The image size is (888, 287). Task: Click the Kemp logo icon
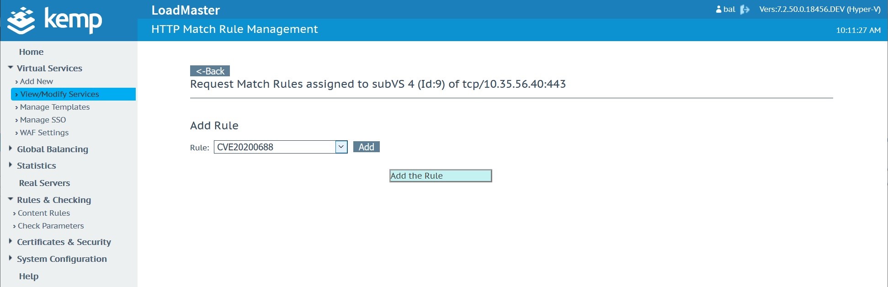[21, 21]
